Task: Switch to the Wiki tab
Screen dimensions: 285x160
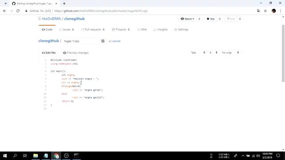Action: [142, 29]
